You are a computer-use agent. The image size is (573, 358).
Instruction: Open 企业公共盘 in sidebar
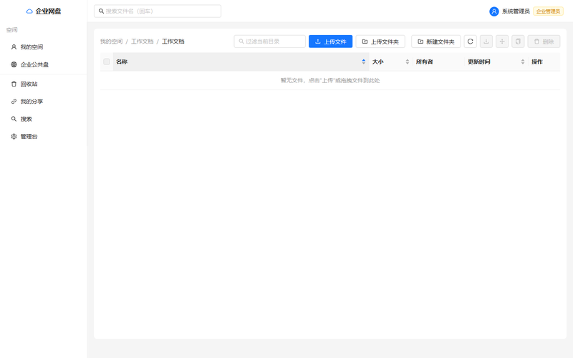(44, 64)
